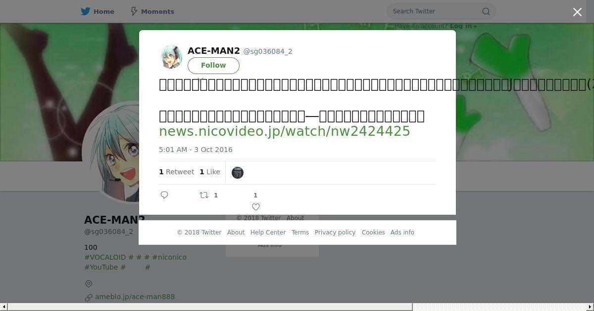Click the Twitter bird Home icon
This screenshot has width=594, height=311.
[86, 11]
